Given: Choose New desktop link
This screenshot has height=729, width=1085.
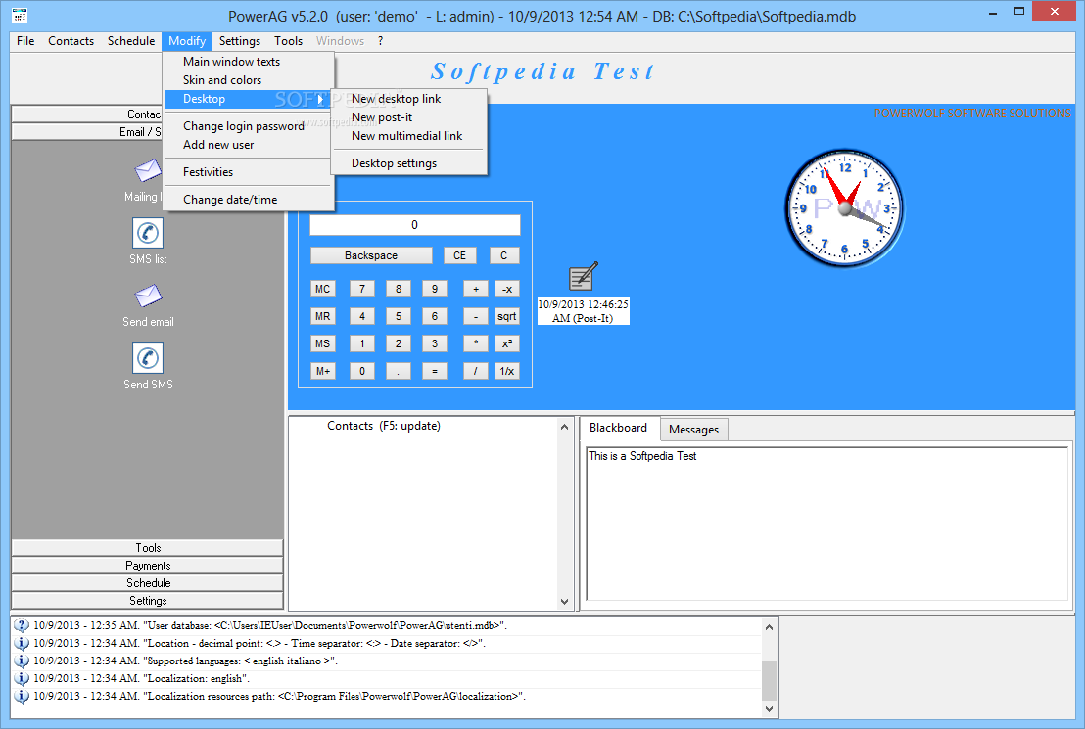Looking at the screenshot, I should coord(409,99).
